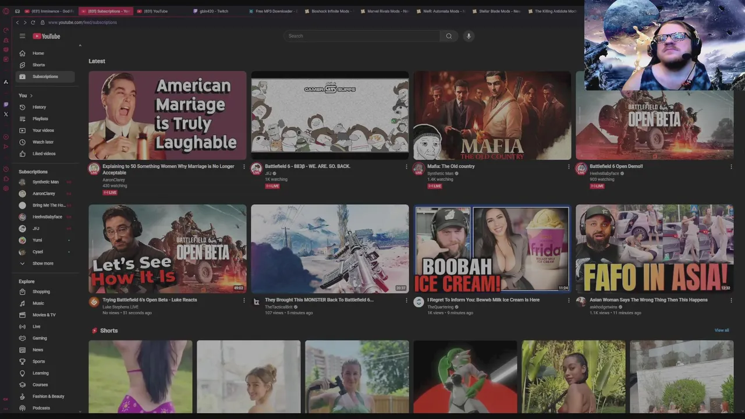Click the browser reload button
745x419 pixels.
coord(33,22)
